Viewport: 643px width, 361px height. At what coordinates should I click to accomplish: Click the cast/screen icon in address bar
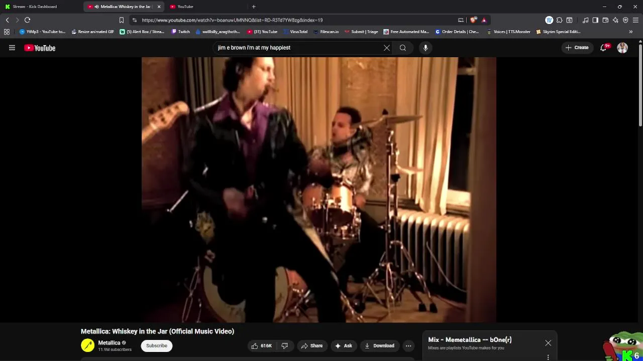pyautogui.click(x=461, y=20)
